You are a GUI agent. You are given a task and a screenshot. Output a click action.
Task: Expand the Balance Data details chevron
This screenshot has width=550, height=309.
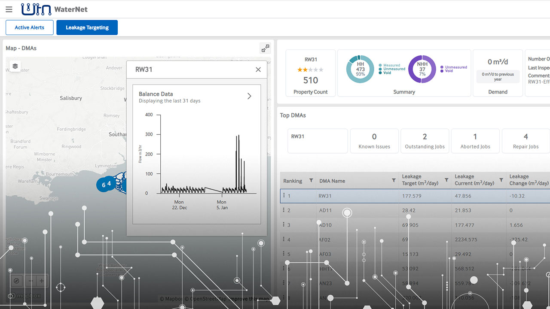pos(249,96)
